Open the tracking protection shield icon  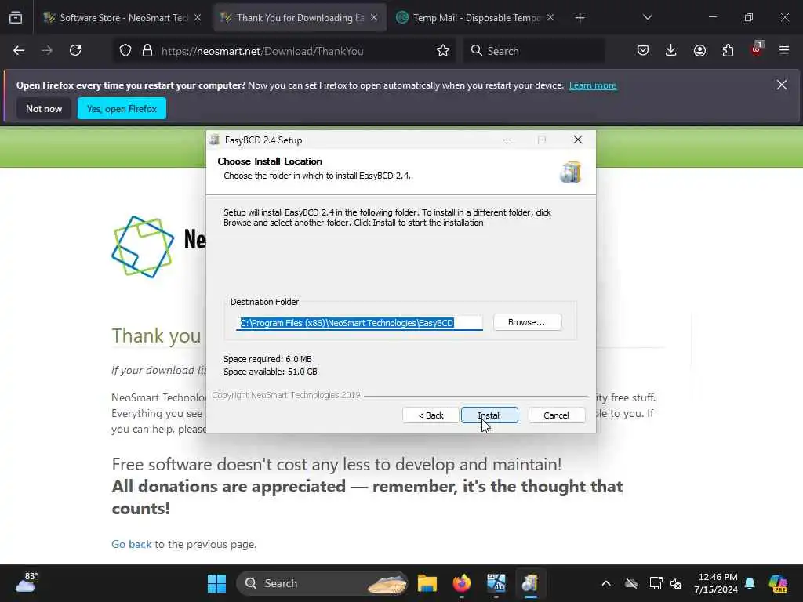(125, 51)
